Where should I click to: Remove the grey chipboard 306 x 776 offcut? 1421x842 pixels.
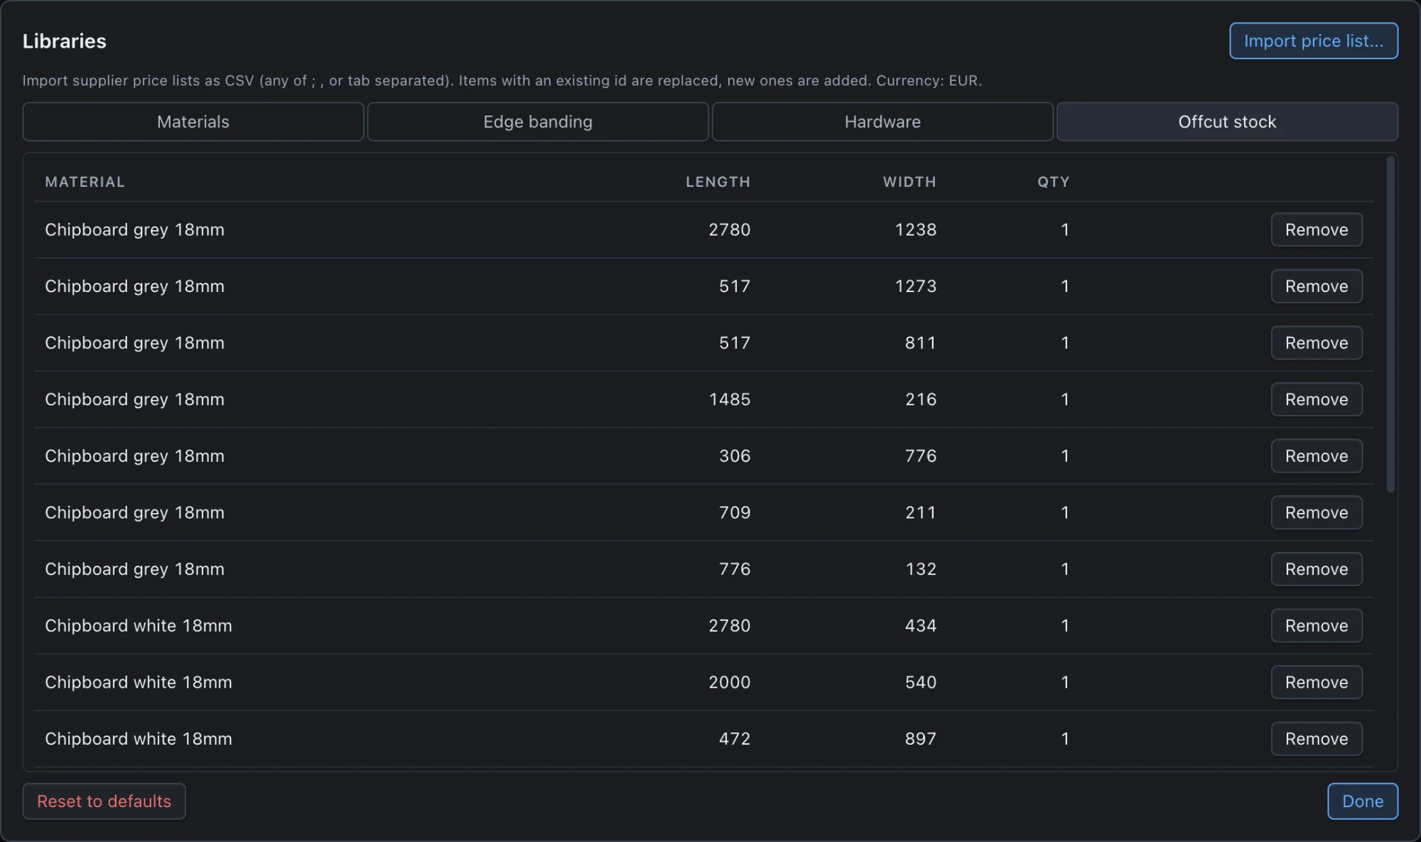(x=1316, y=456)
